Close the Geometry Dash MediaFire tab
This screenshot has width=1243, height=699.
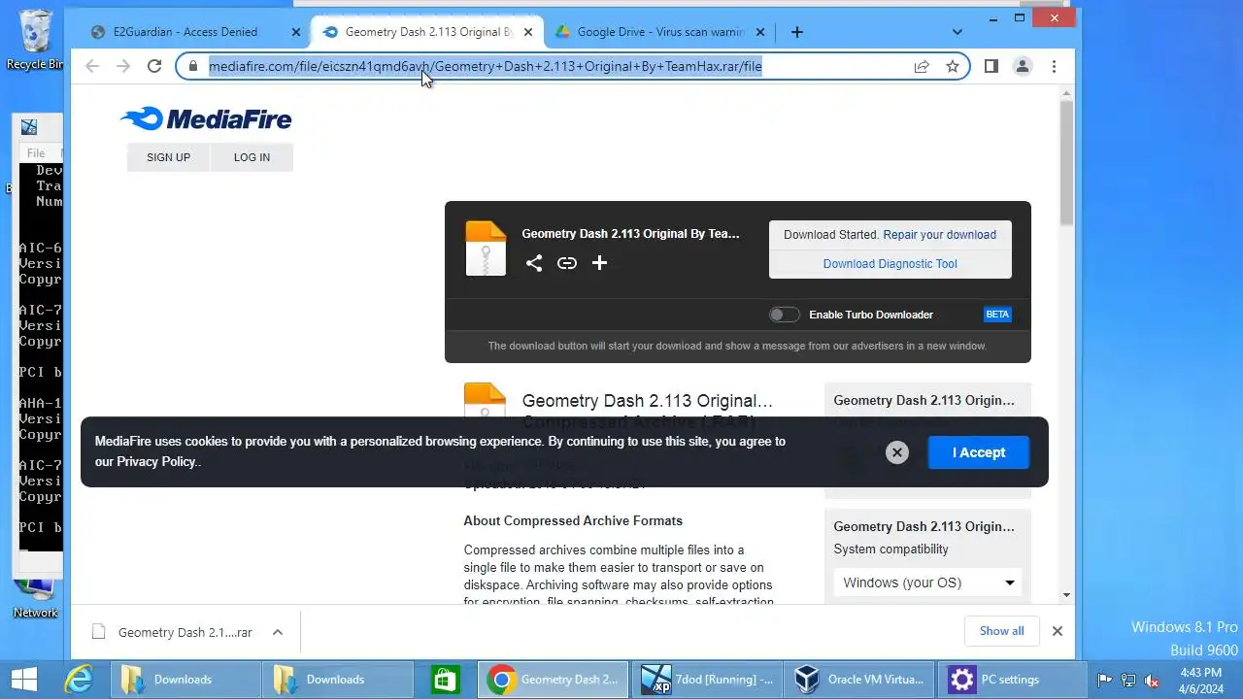coord(529,32)
